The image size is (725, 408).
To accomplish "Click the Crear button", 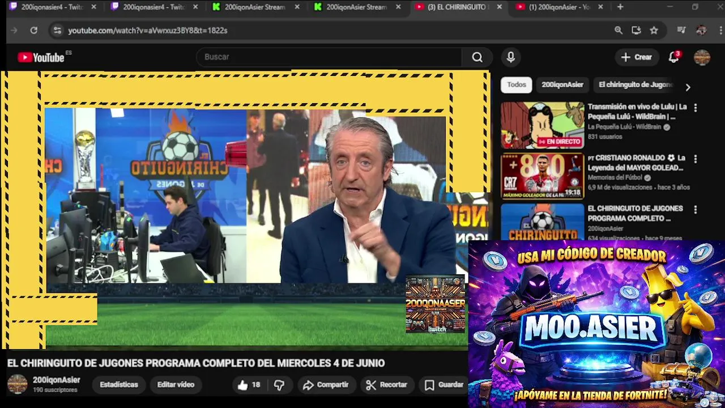I will [x=637, y=57].
